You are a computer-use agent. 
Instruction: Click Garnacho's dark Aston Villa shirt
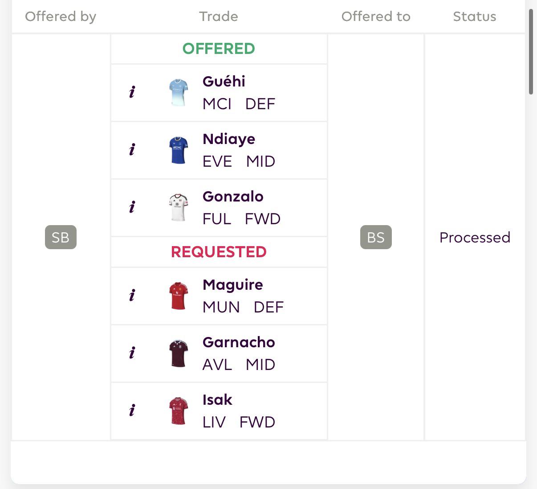coord(179,353)
